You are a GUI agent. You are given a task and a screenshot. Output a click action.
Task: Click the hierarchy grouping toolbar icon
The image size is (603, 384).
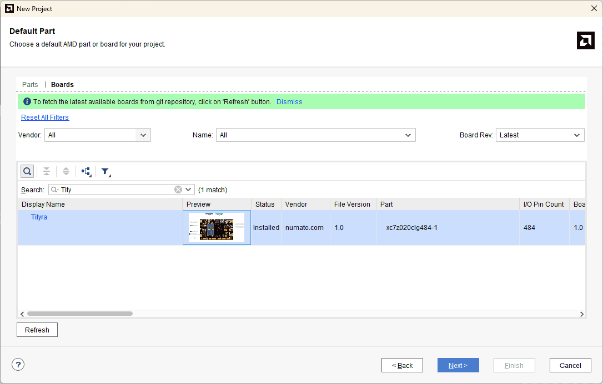(86, 171)
